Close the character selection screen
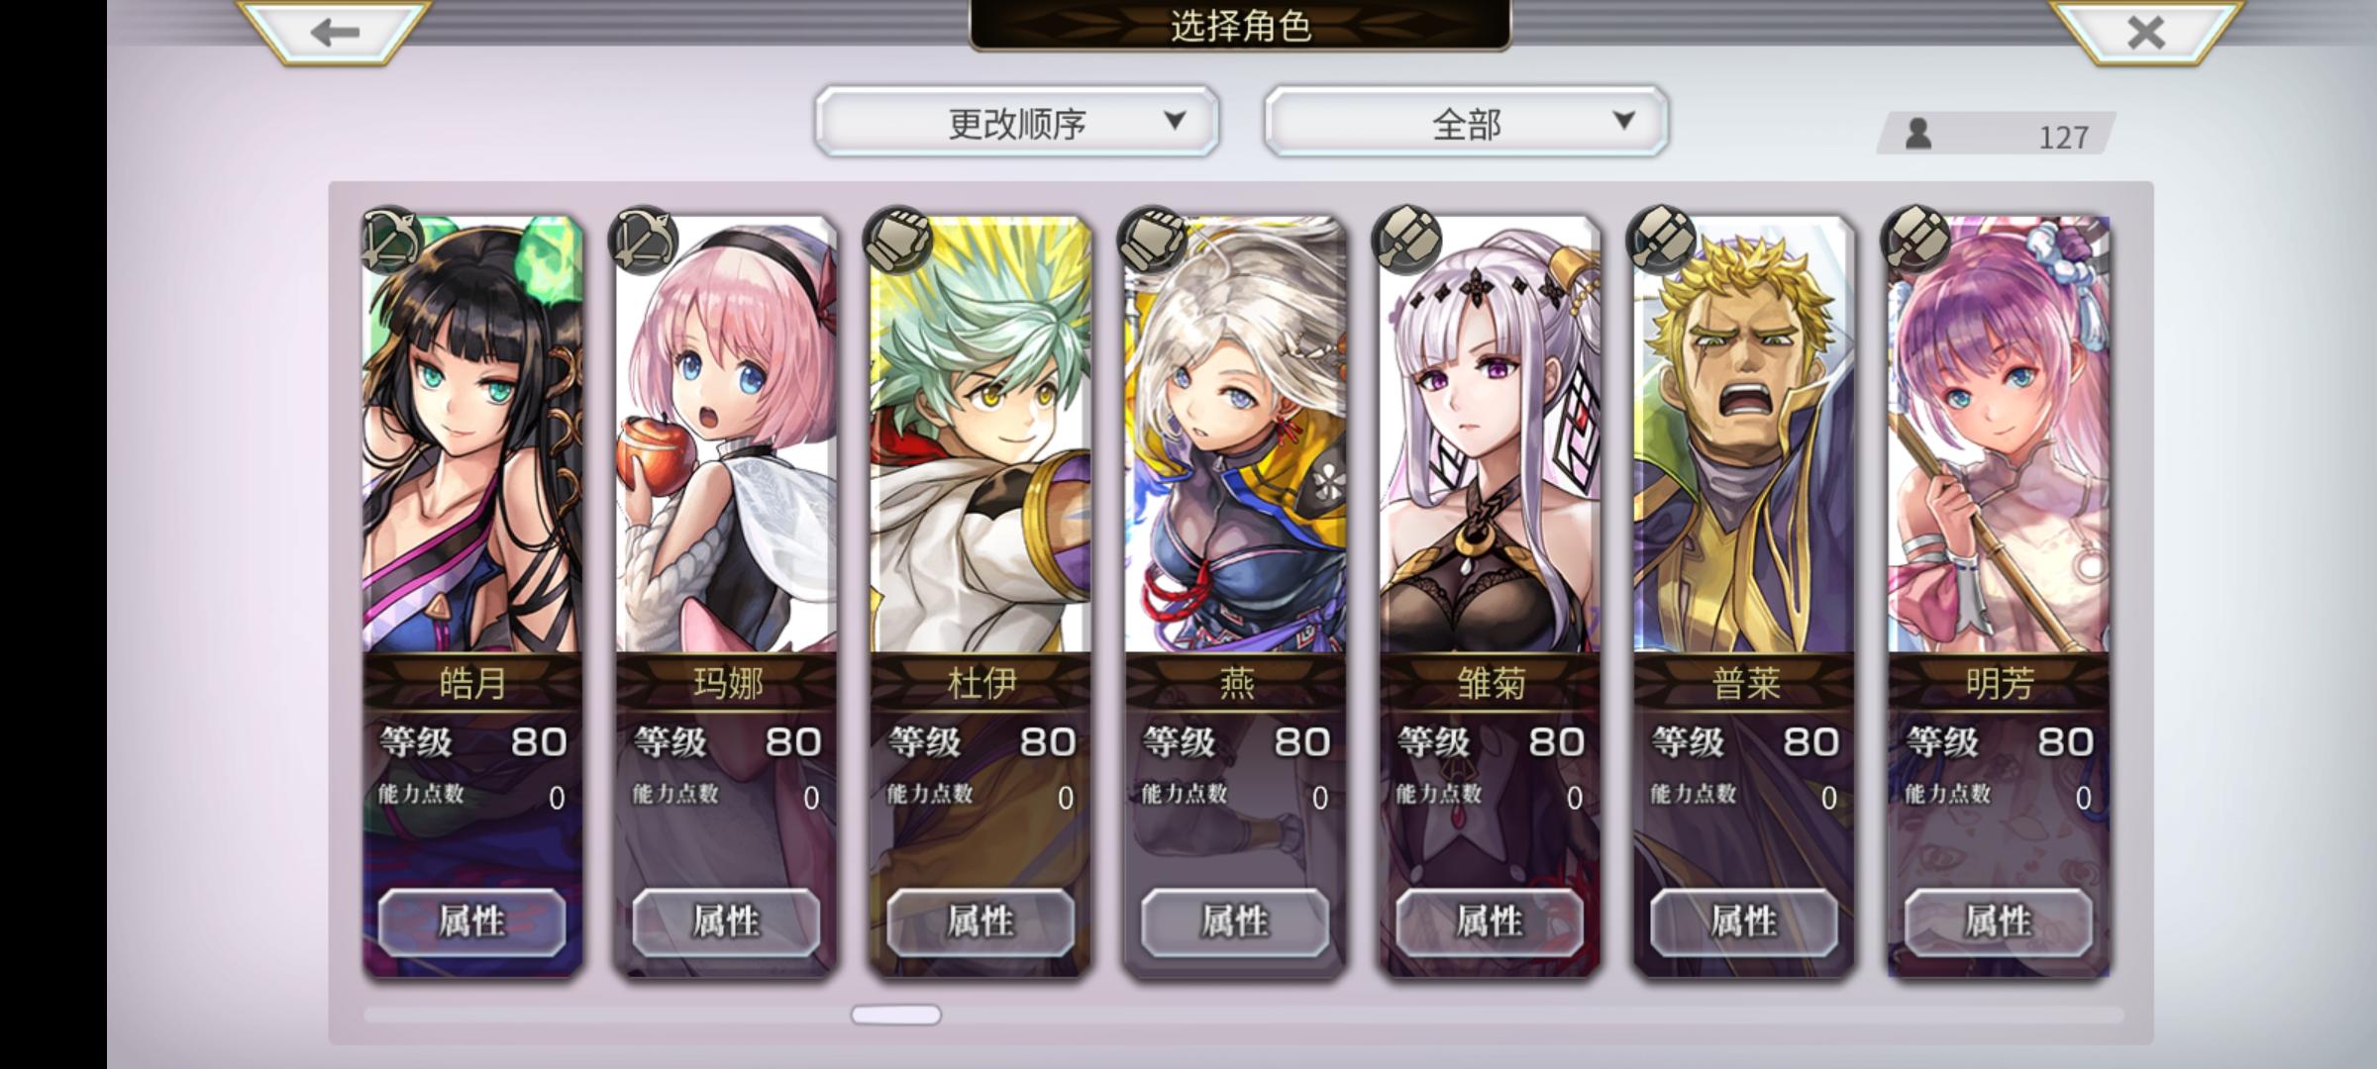This screenshot has height=1069, width=2377. (2145, 32)
